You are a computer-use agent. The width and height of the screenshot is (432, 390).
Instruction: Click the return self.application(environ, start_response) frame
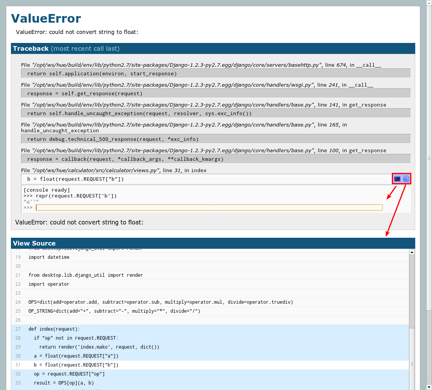coord(102,74)
